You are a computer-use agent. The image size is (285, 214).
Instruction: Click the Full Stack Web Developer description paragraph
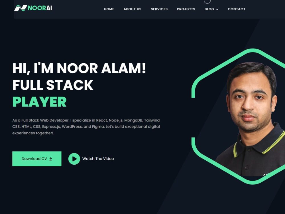point(86,127)
